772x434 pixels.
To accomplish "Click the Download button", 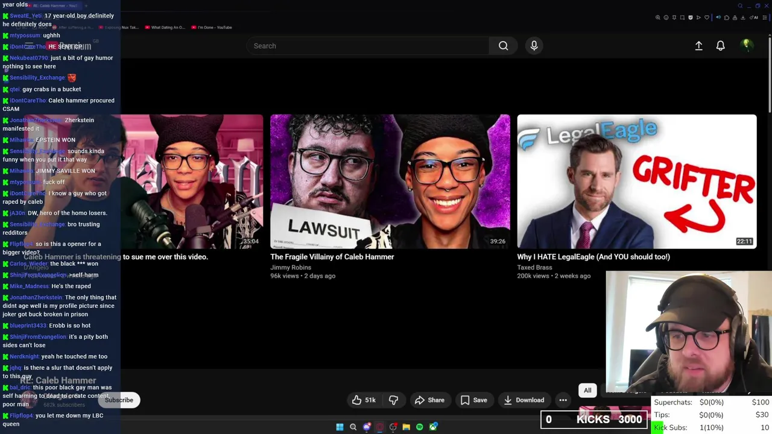I will (x=524, y=400).
